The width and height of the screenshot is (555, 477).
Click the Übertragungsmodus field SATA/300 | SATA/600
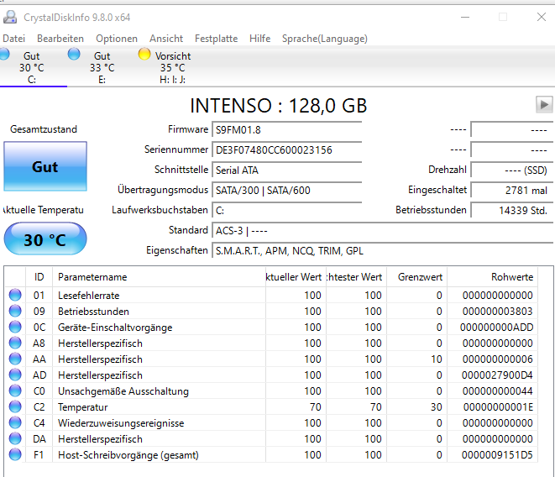tap(287, 190)
